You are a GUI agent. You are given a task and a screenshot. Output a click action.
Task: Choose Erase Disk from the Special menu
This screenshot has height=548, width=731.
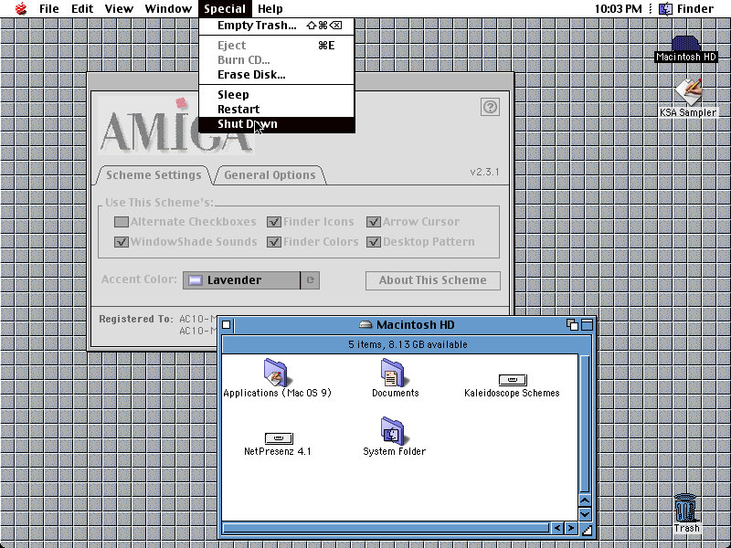pyautogui.click(x=277, y=75)
